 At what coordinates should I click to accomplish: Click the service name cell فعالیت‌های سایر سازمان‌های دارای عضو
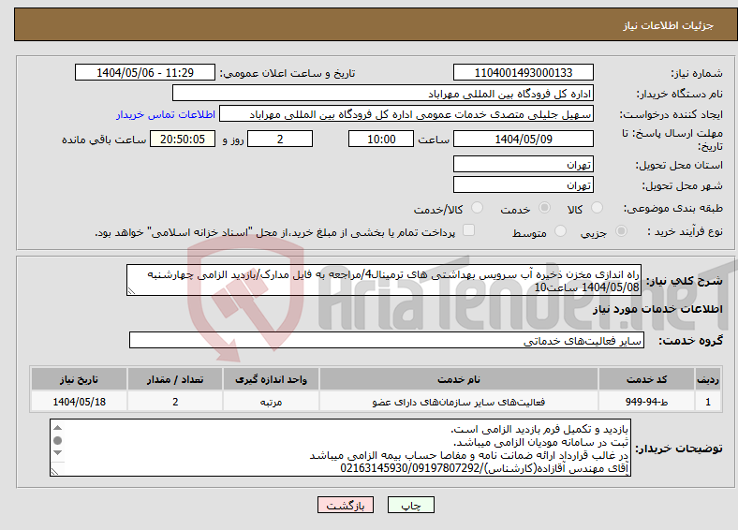pos(458,402)
